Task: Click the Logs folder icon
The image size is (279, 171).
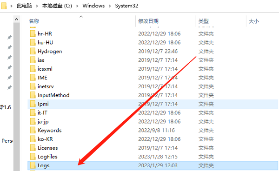Action: click(x=33, y=165)
